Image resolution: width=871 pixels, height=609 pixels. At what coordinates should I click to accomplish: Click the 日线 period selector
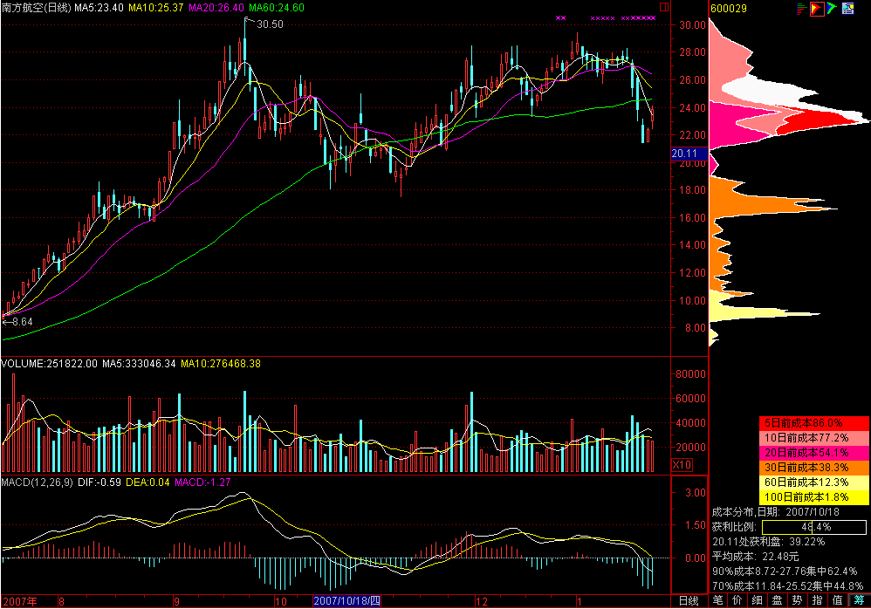(689, 600)
